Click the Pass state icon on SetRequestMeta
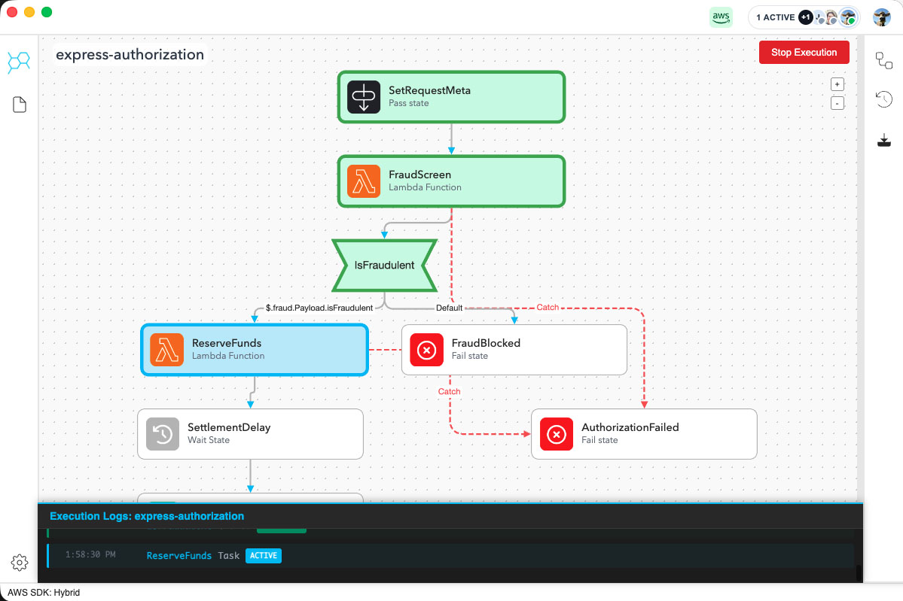 tap(364, 97)
